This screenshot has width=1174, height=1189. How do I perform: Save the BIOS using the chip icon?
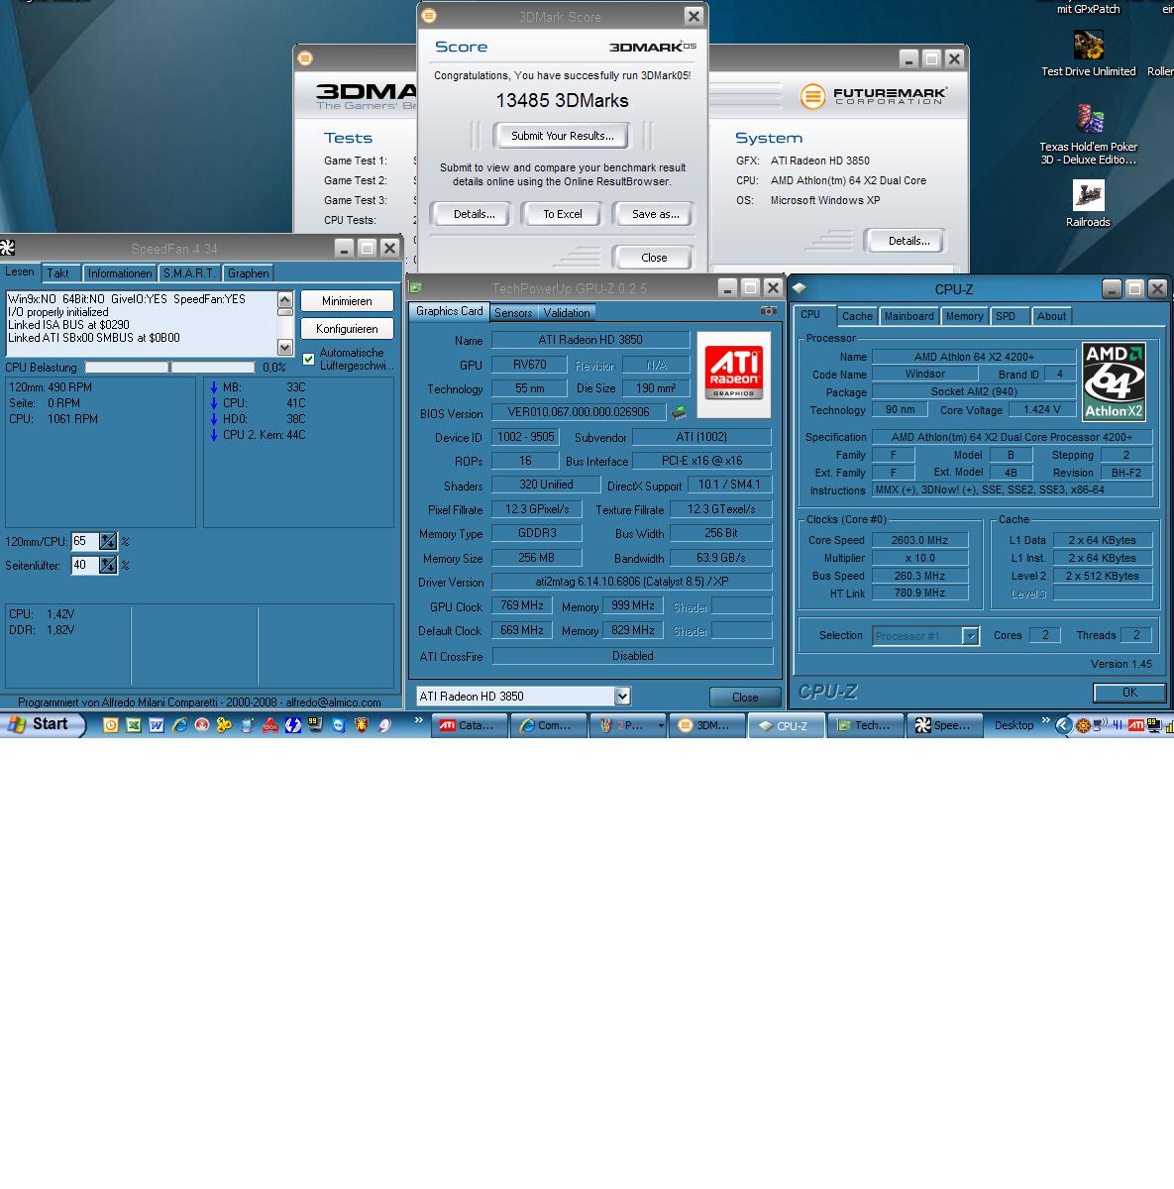(679, 412)
